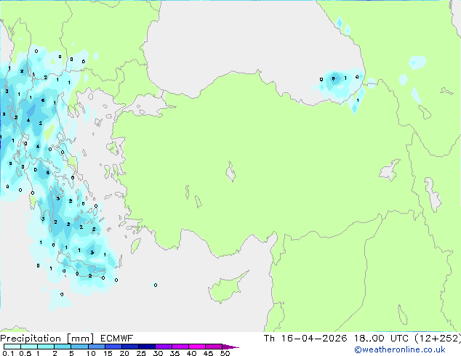
Task: Click the arrow tip at the legend's end
Action: point(230,347)
